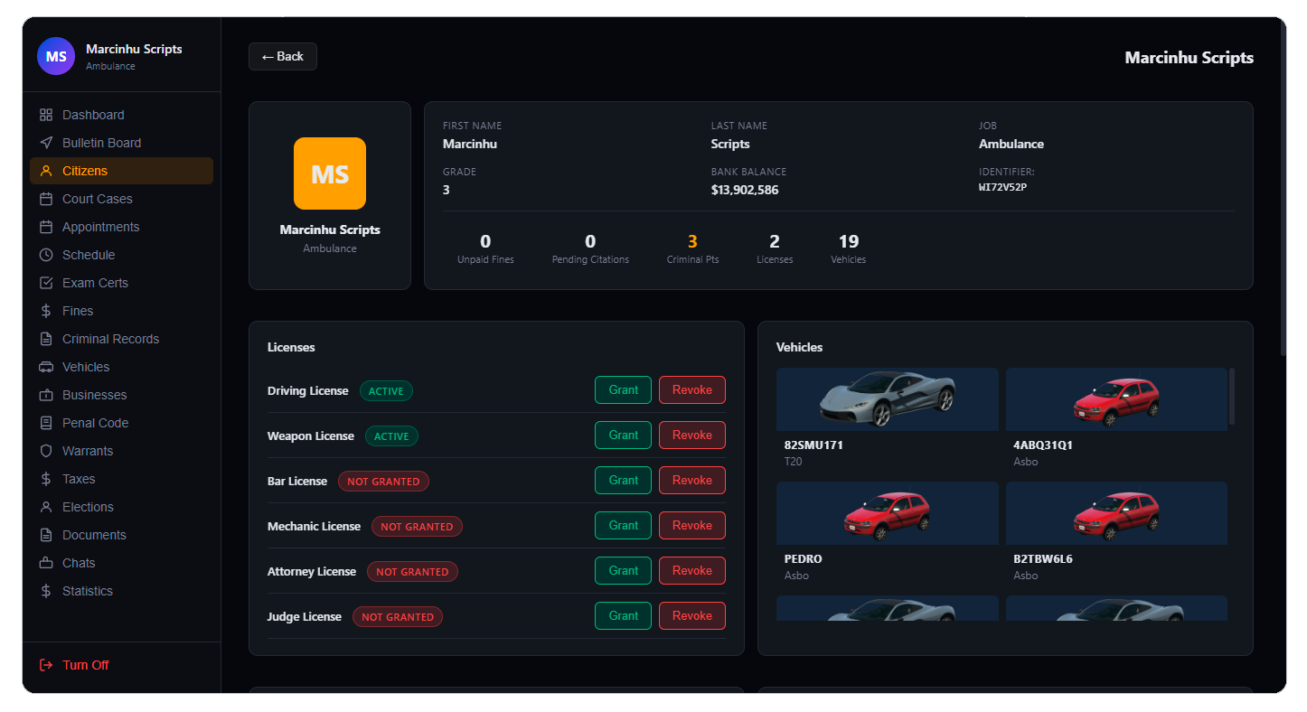Image resolution: width=1307 pixels, height=712 pixels.
Task: Click the Documents file icon
Action: (46, 535)
